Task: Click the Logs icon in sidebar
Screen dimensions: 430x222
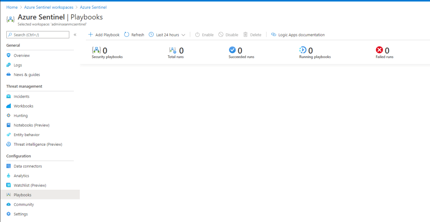Action: click(9, 65)
